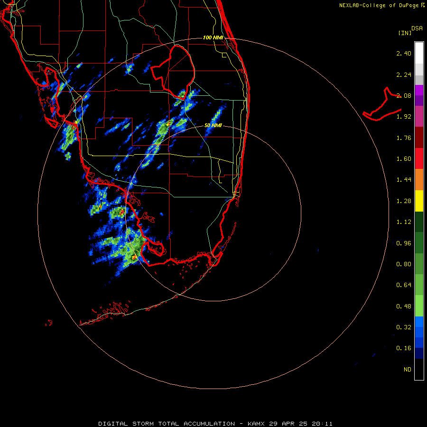Select the 1.44 legend value
Screen dimensions: 427x427
pos(404,180)
